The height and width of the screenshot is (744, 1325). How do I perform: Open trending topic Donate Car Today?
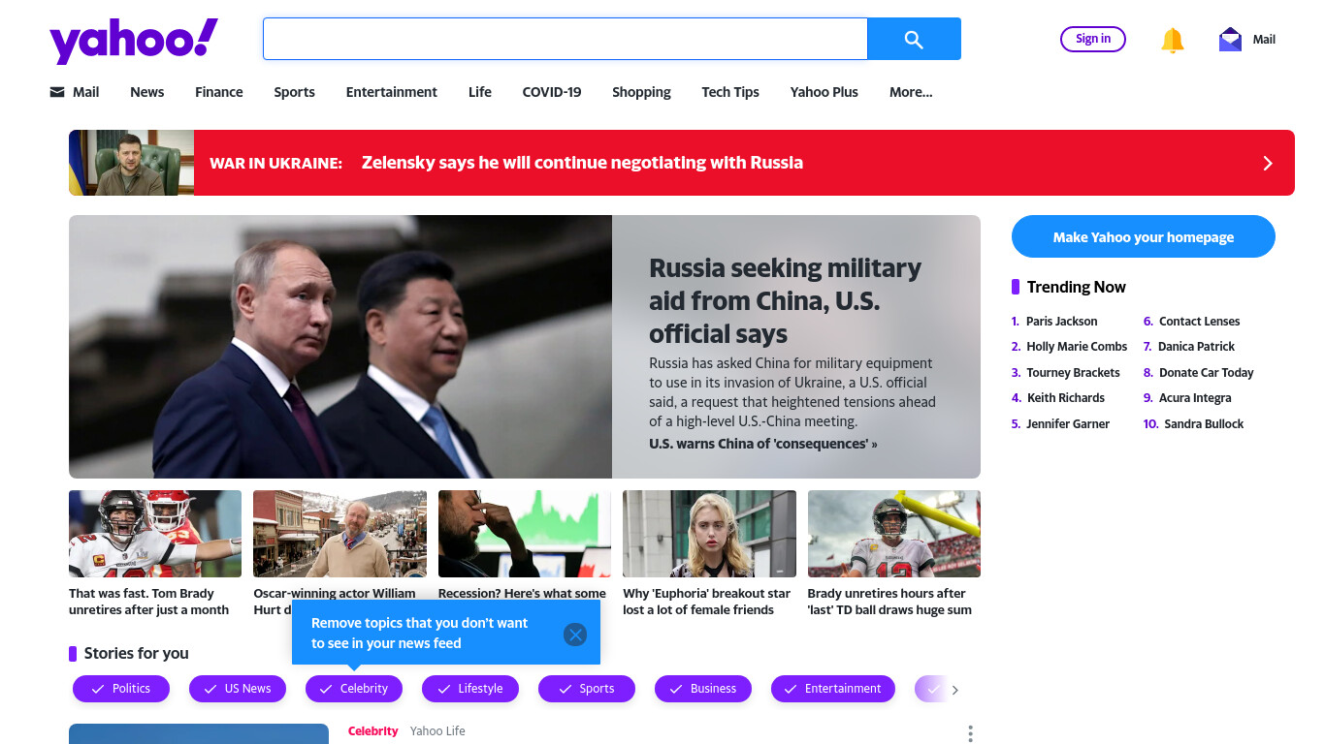coord(1207,373)
